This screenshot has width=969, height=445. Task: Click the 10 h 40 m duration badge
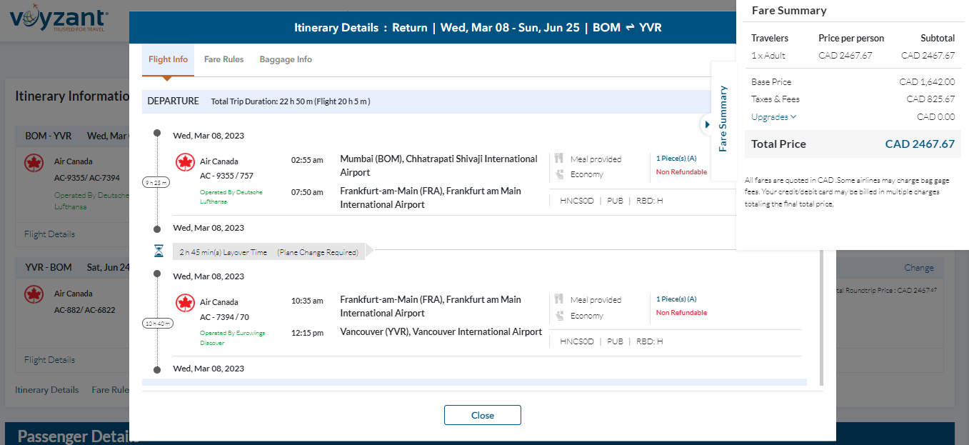[156, 323]
